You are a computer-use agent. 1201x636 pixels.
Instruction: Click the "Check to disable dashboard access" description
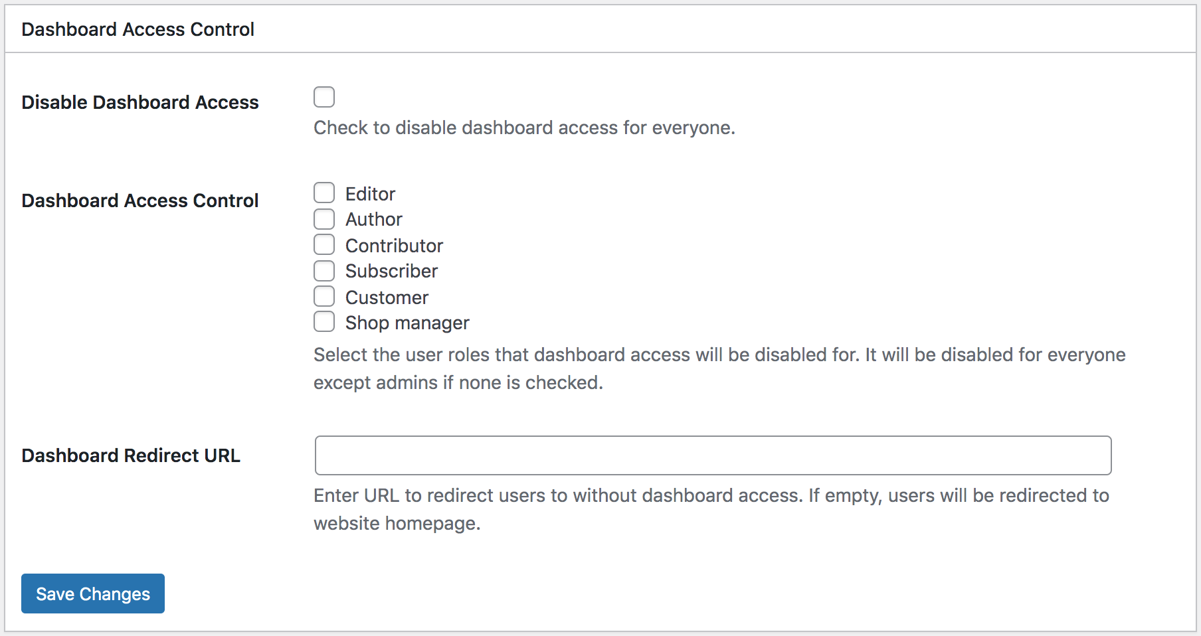(524, 127)
